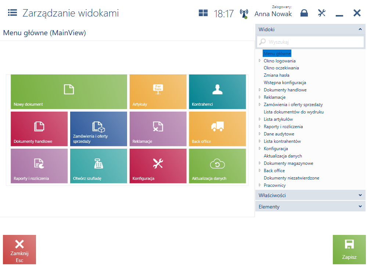This screenshot has height=265, width=367.
Task: Select Okno oczekiwania in the tree
Action: pyautogui.click(x=281, y=68)
